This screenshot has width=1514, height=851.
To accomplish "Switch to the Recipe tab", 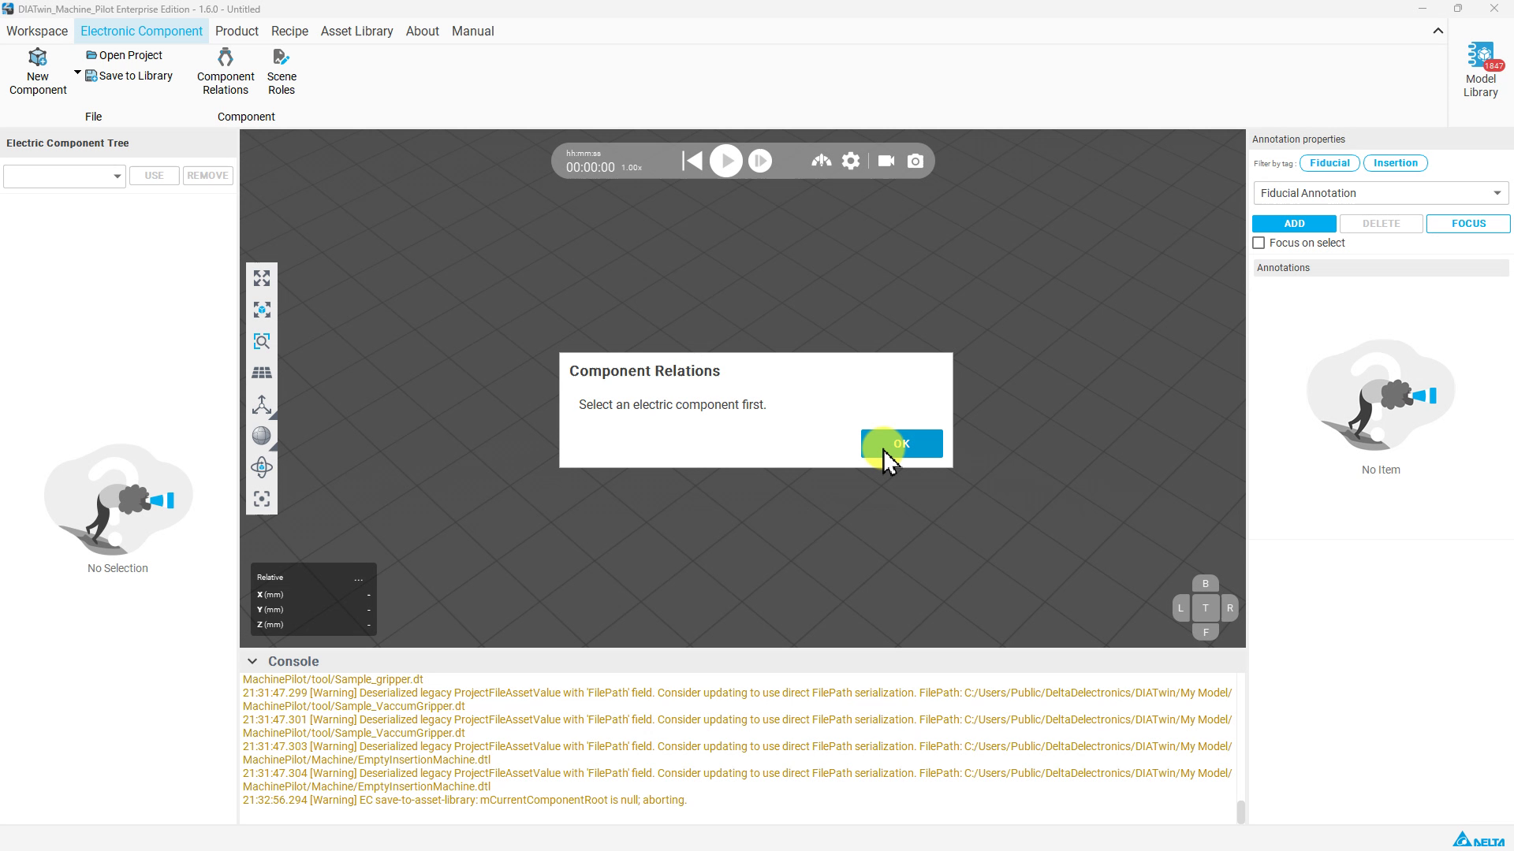I will point(289,32).
